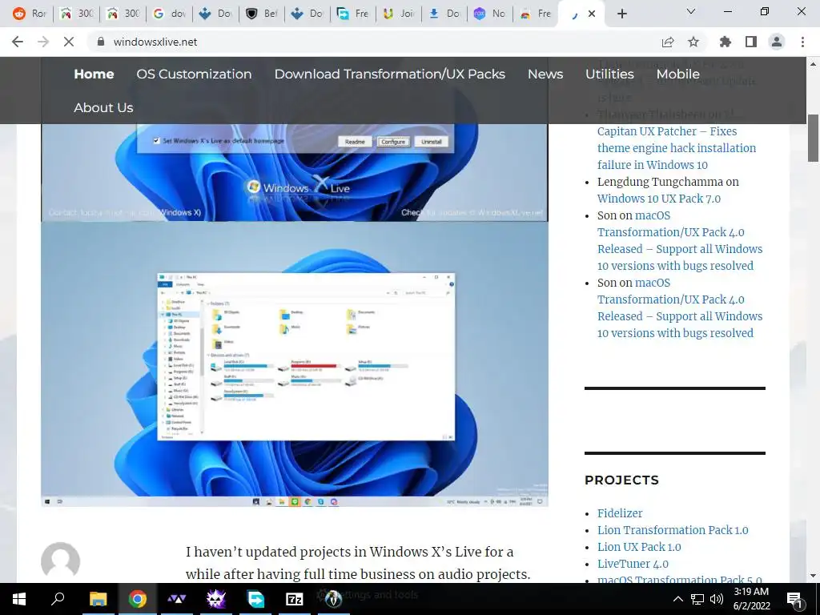Click the Windows X Live installer screenshot
The height and width of the screenshot is (615, 820).
click(x=295, y=173)
